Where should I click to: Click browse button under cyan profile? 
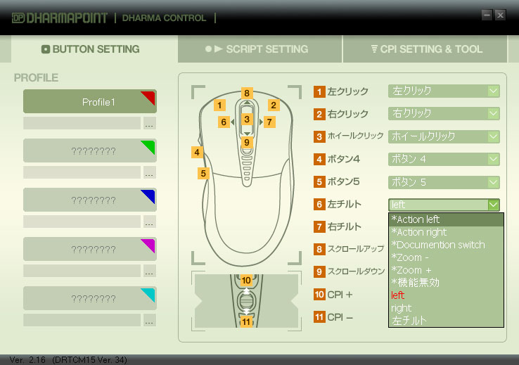150,320
